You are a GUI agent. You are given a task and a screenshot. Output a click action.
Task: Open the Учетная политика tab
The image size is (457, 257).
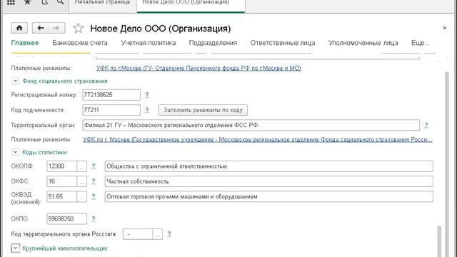(x=149, y=43)
